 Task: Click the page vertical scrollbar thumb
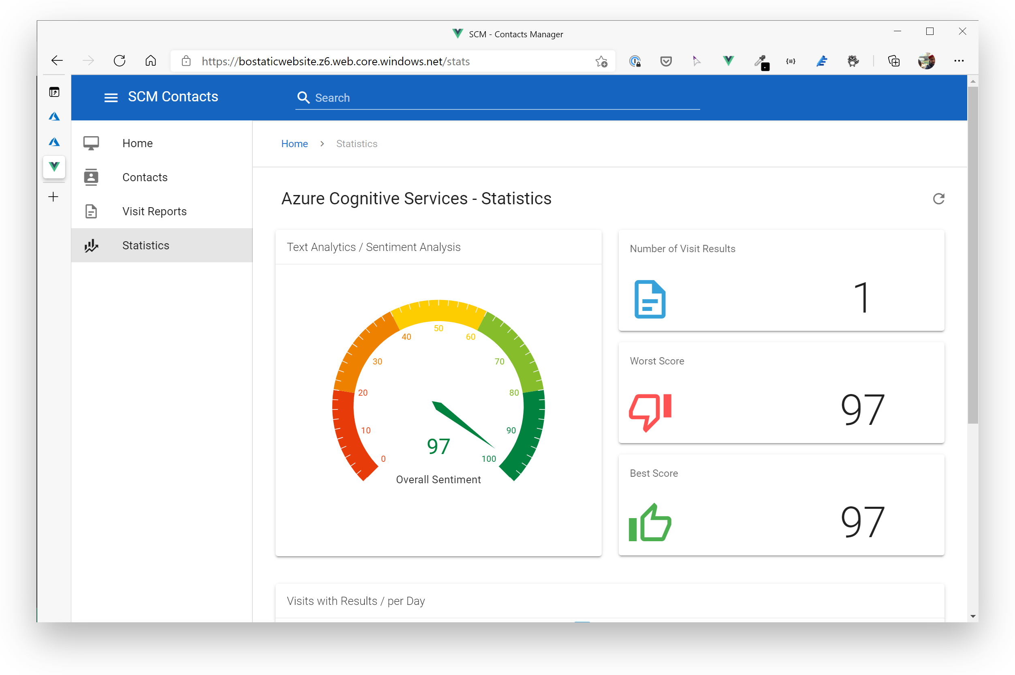[x=972, y=254]
